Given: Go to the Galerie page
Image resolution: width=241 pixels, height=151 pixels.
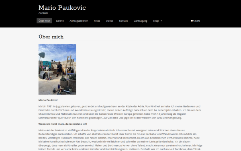Looking at the screenshot, I should [60, 21].
